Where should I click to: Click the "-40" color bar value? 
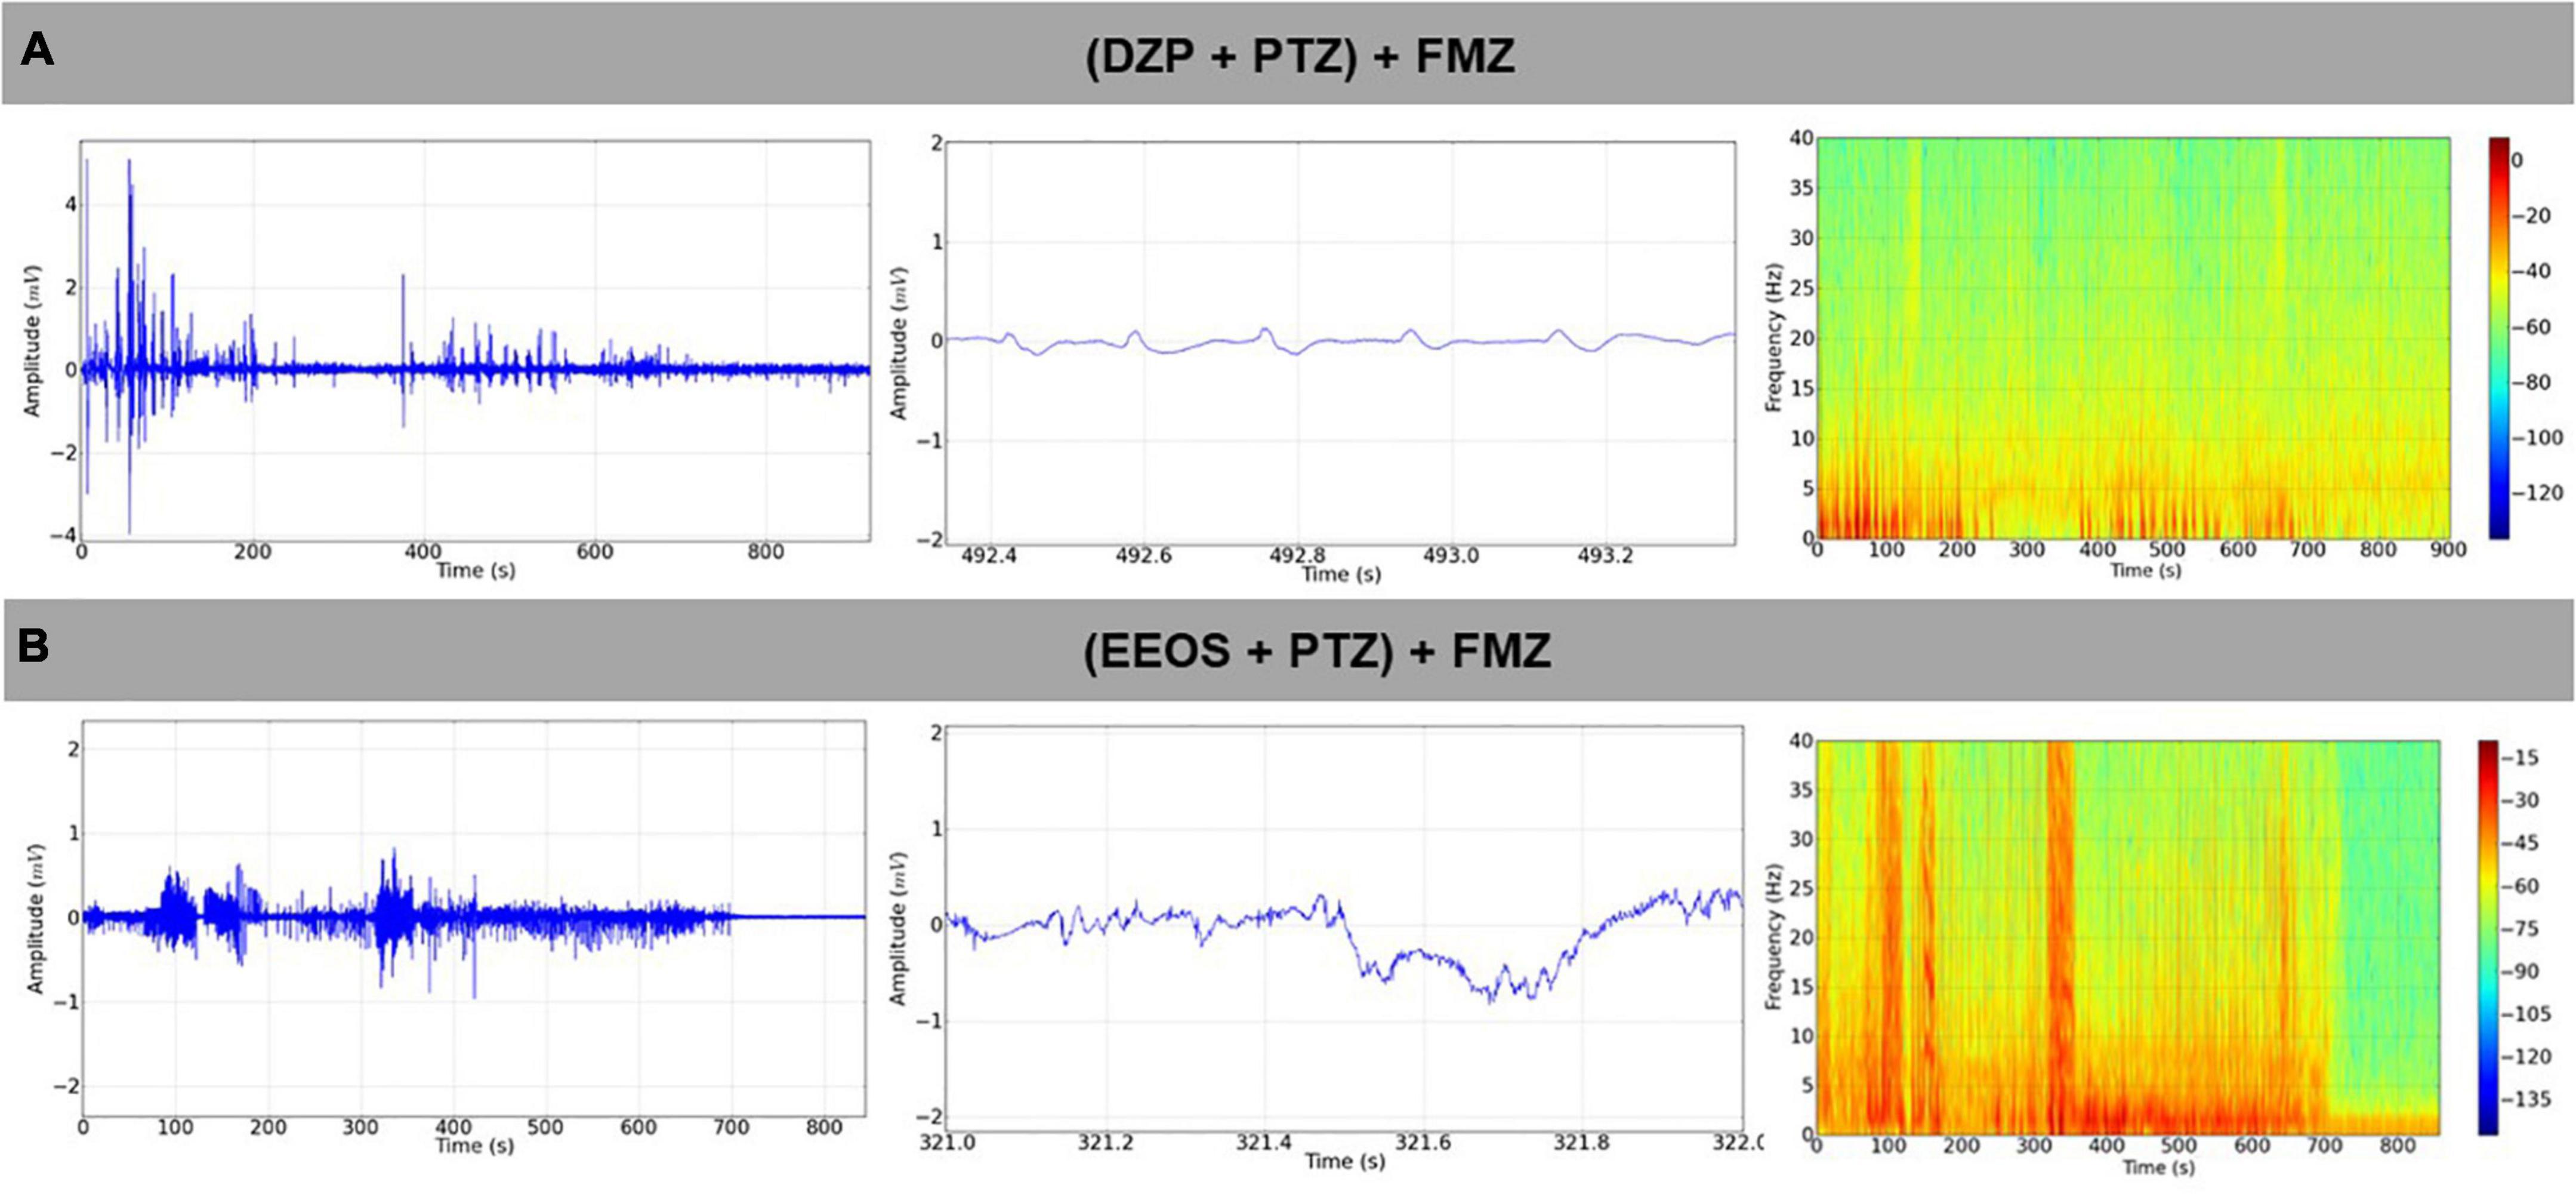[x=2532, y=271]
